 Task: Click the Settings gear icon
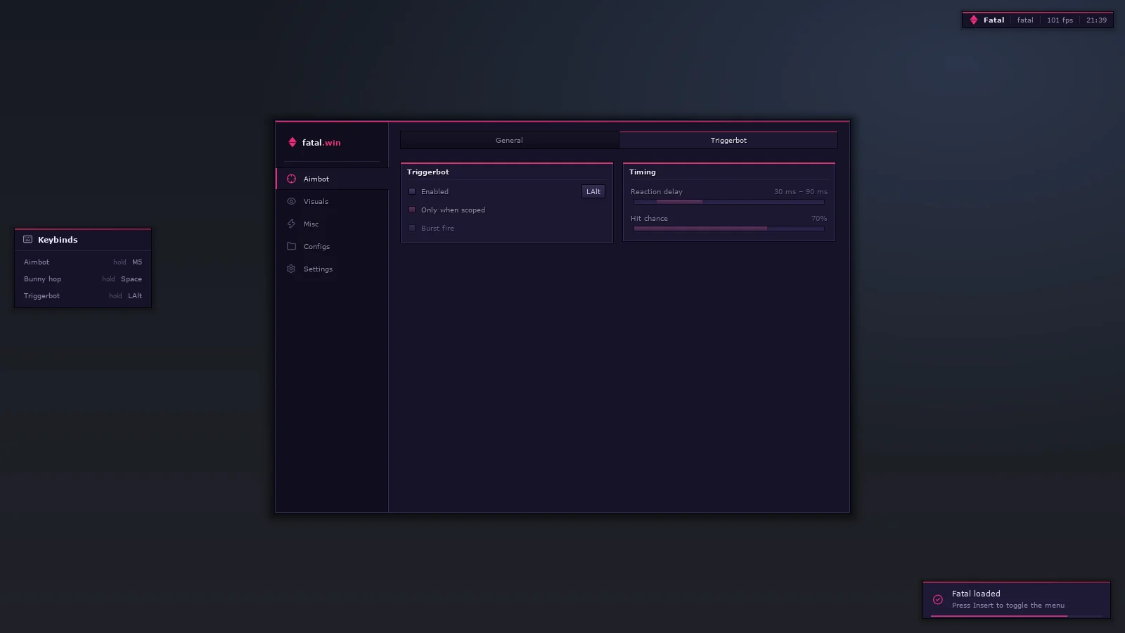pos(291,269)
